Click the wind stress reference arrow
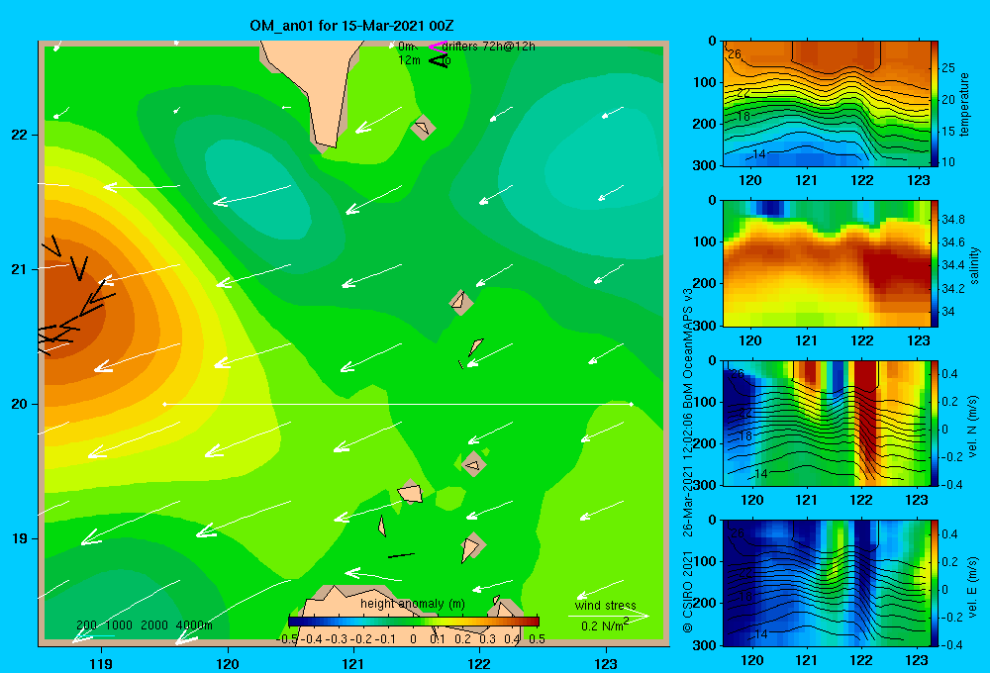Viewport: 990px width, 673px height. point(609,616)
